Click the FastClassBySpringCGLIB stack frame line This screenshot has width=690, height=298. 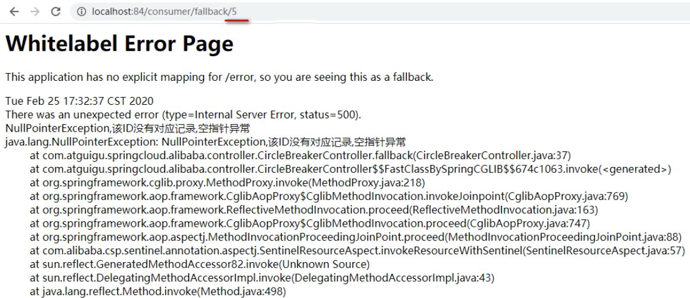350,169
